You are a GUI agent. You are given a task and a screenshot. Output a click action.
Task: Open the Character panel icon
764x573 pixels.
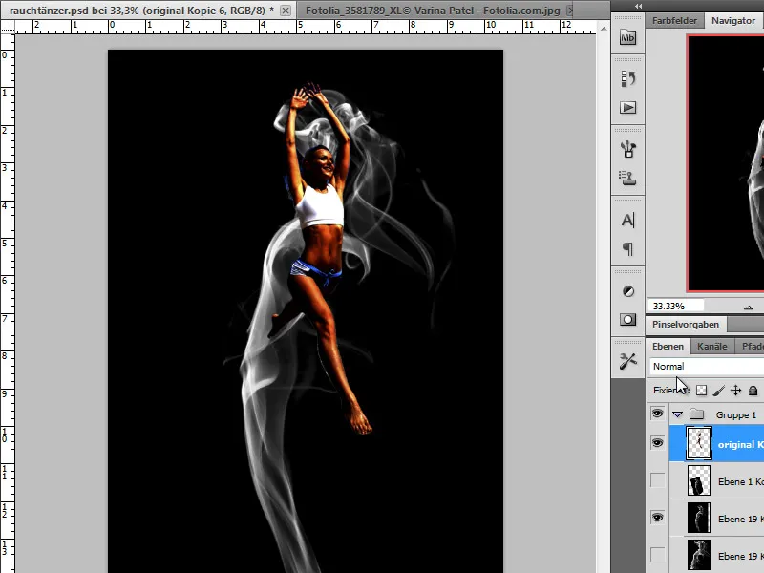[627, 221]
